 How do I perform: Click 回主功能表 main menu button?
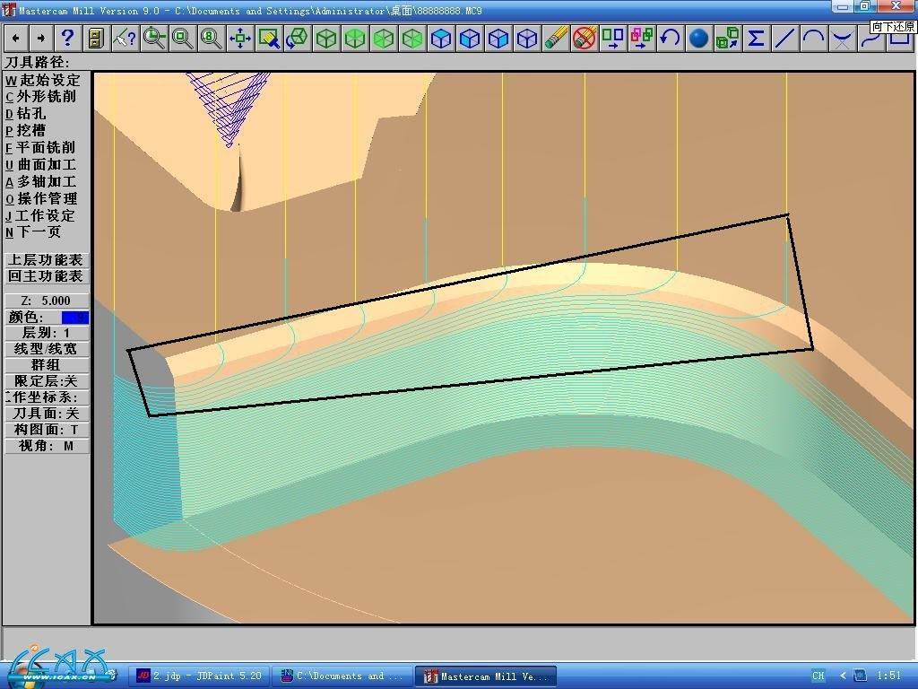(x=47, y=276)
